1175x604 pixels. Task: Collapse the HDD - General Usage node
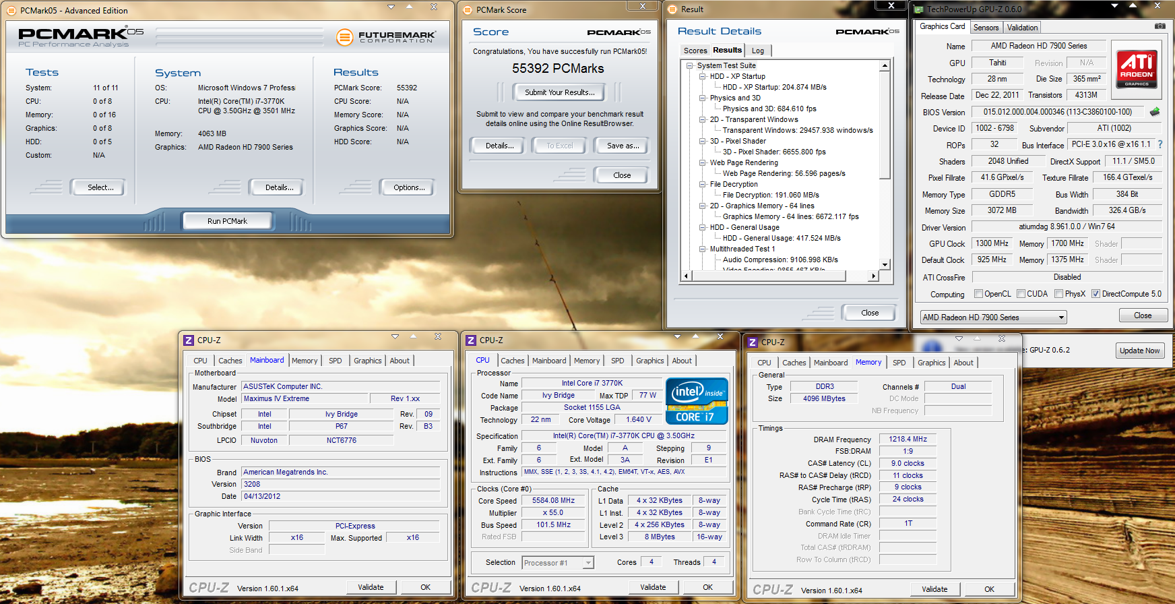point(703,227)
